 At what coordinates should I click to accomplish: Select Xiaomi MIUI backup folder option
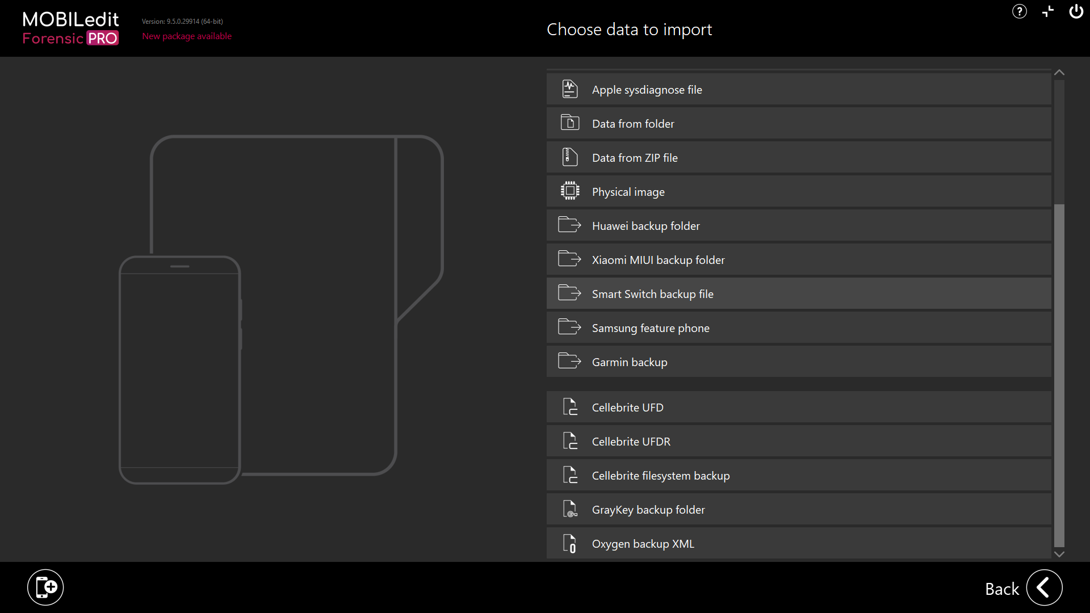[x=798, y=259]
